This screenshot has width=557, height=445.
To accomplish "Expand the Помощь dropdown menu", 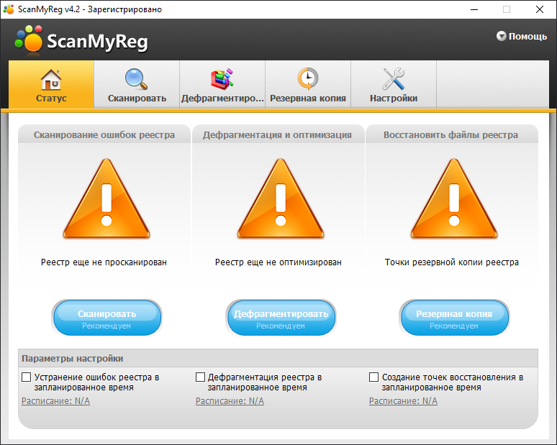I will point(522,36).
